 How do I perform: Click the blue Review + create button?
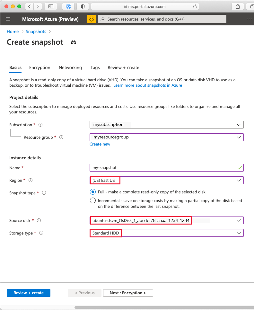(x=29, y=293)
